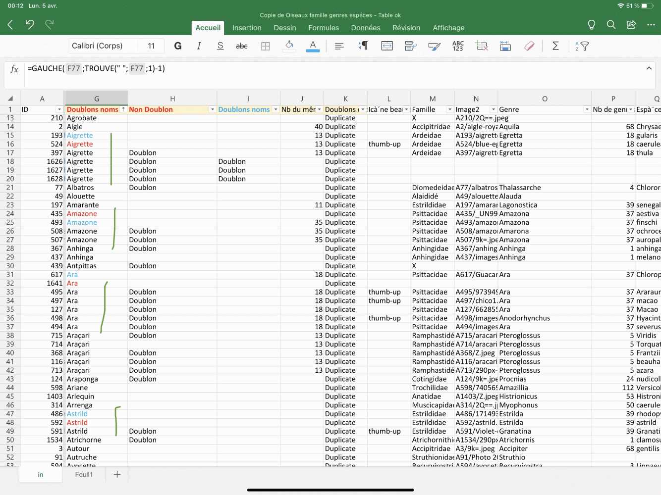Click the AutoSum sigma icon
661x495 pixels.
555,46
